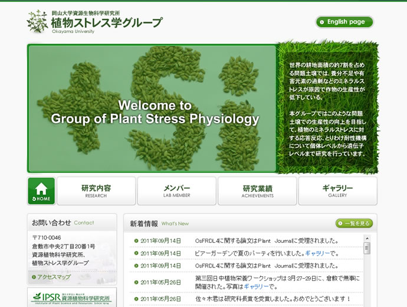Screen dimensions: 407x307
Task: Click the 佐々木君は研究科長賞 news text
Action: [273, 299]
